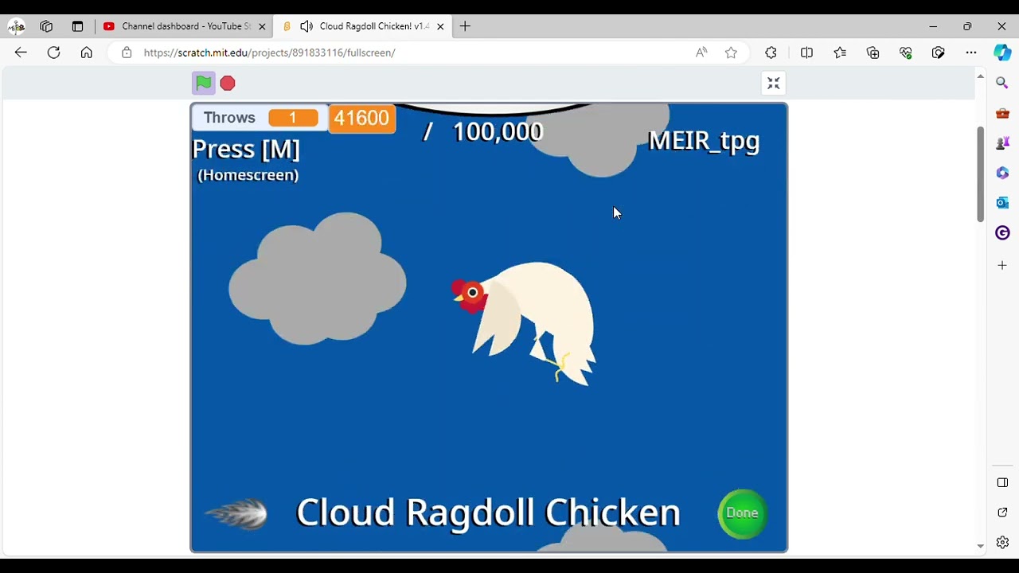Open sidebar Grammarly icon
This screenshot has width=1019, height=573.
[x=1002, y=233]
